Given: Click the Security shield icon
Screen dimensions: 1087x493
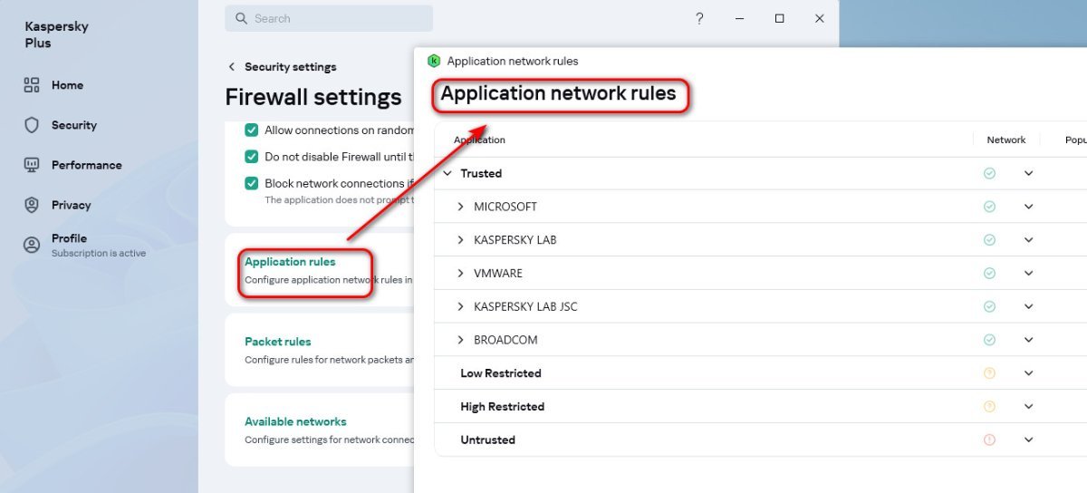Looking at the screenshot, I should [32, 125].
